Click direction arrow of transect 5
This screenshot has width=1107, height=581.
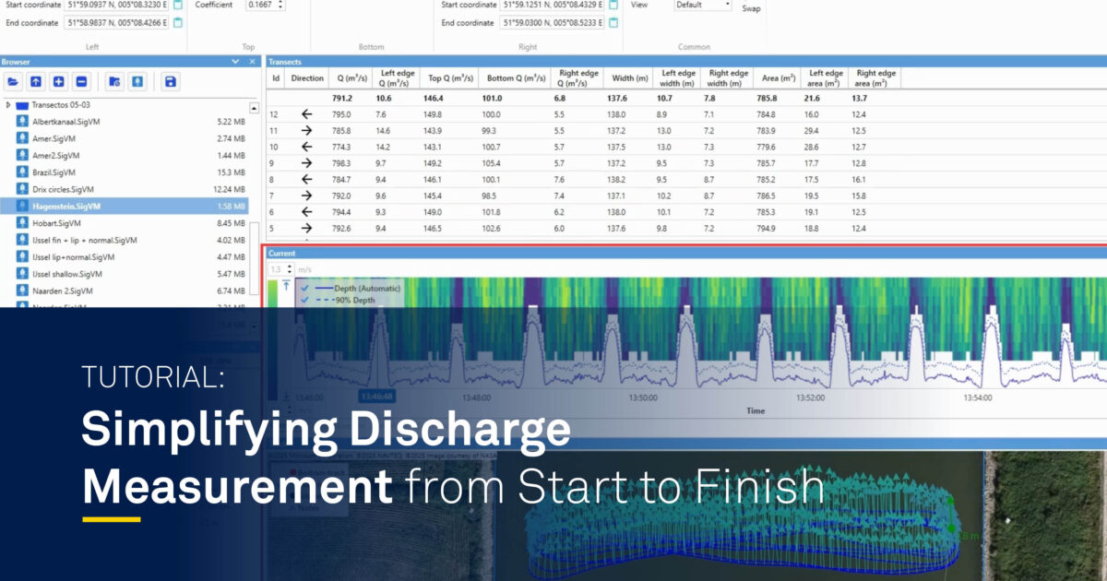click(x=306, y=228)
